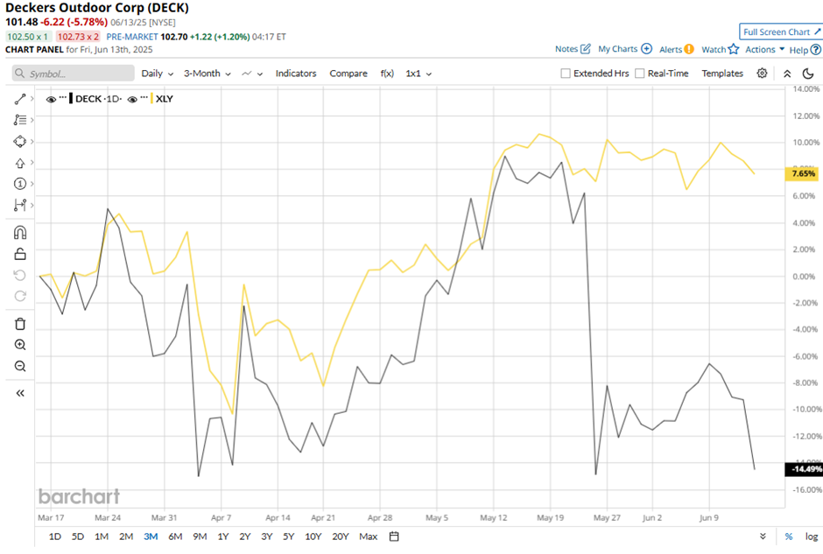Click the black DECK color marker
823x554 pixels.
pos(71,99)
